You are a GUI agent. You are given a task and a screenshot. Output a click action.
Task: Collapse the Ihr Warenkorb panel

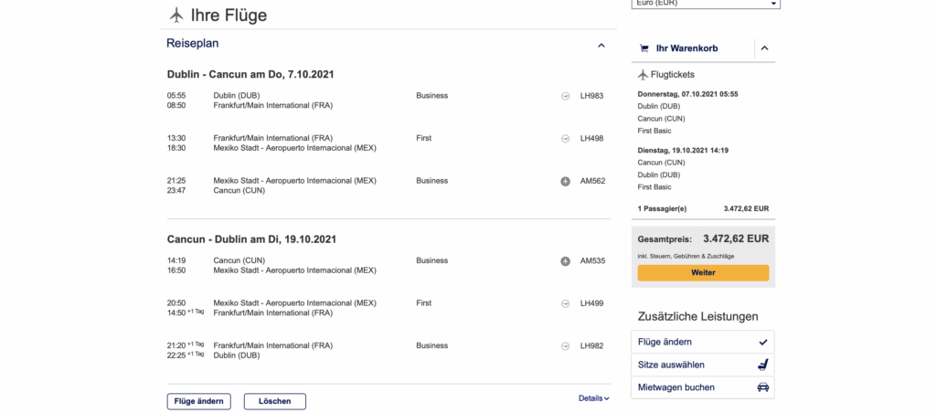[764, 48]
